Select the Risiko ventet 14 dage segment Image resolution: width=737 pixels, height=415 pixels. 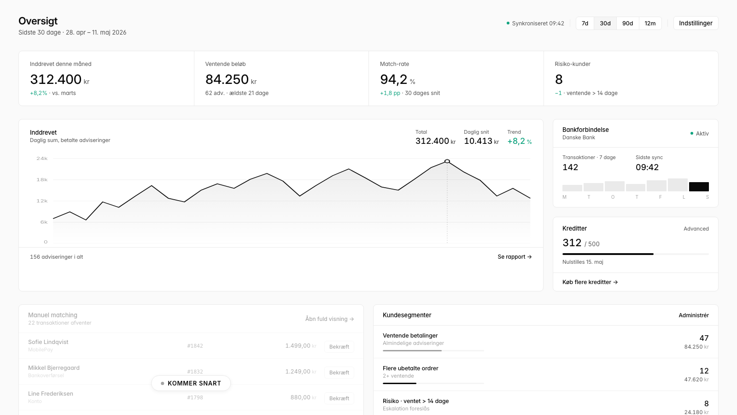(546, 403)
